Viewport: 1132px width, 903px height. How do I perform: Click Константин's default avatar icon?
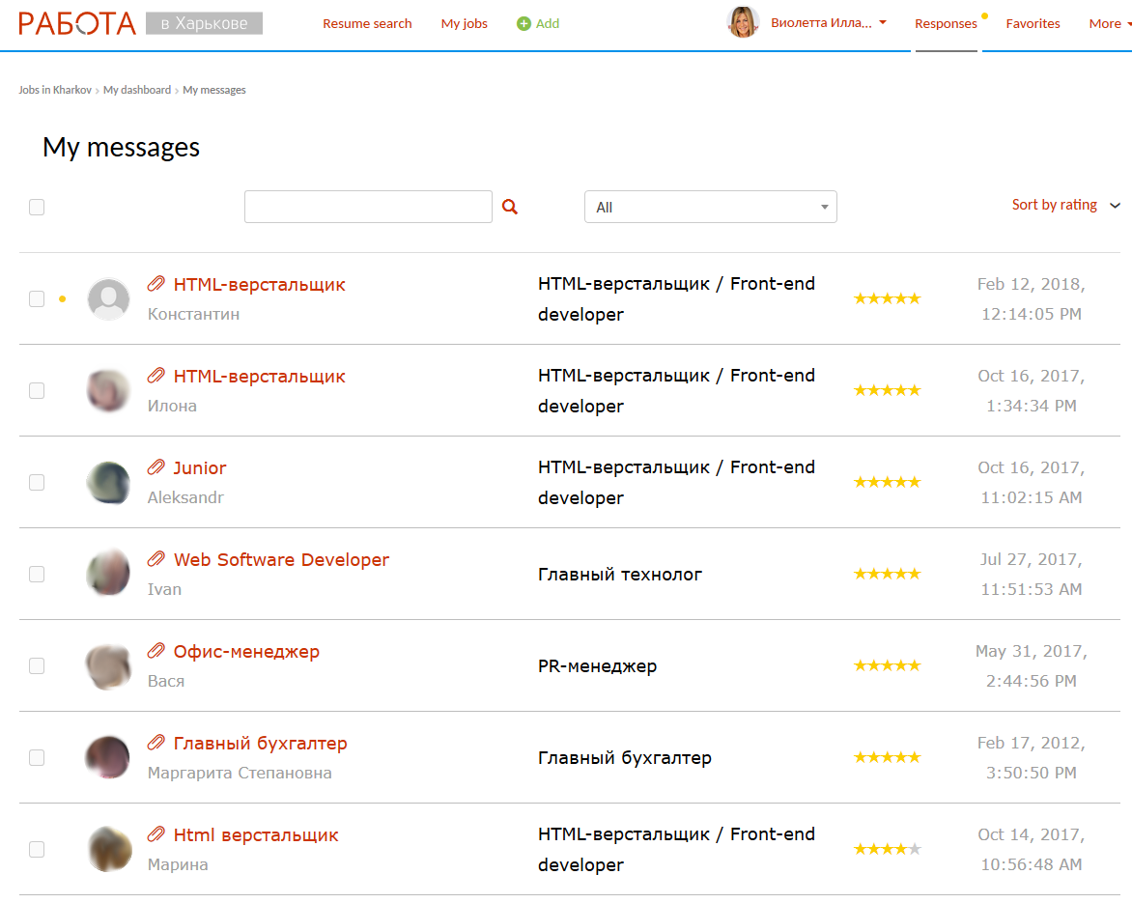tap(108, 299)
